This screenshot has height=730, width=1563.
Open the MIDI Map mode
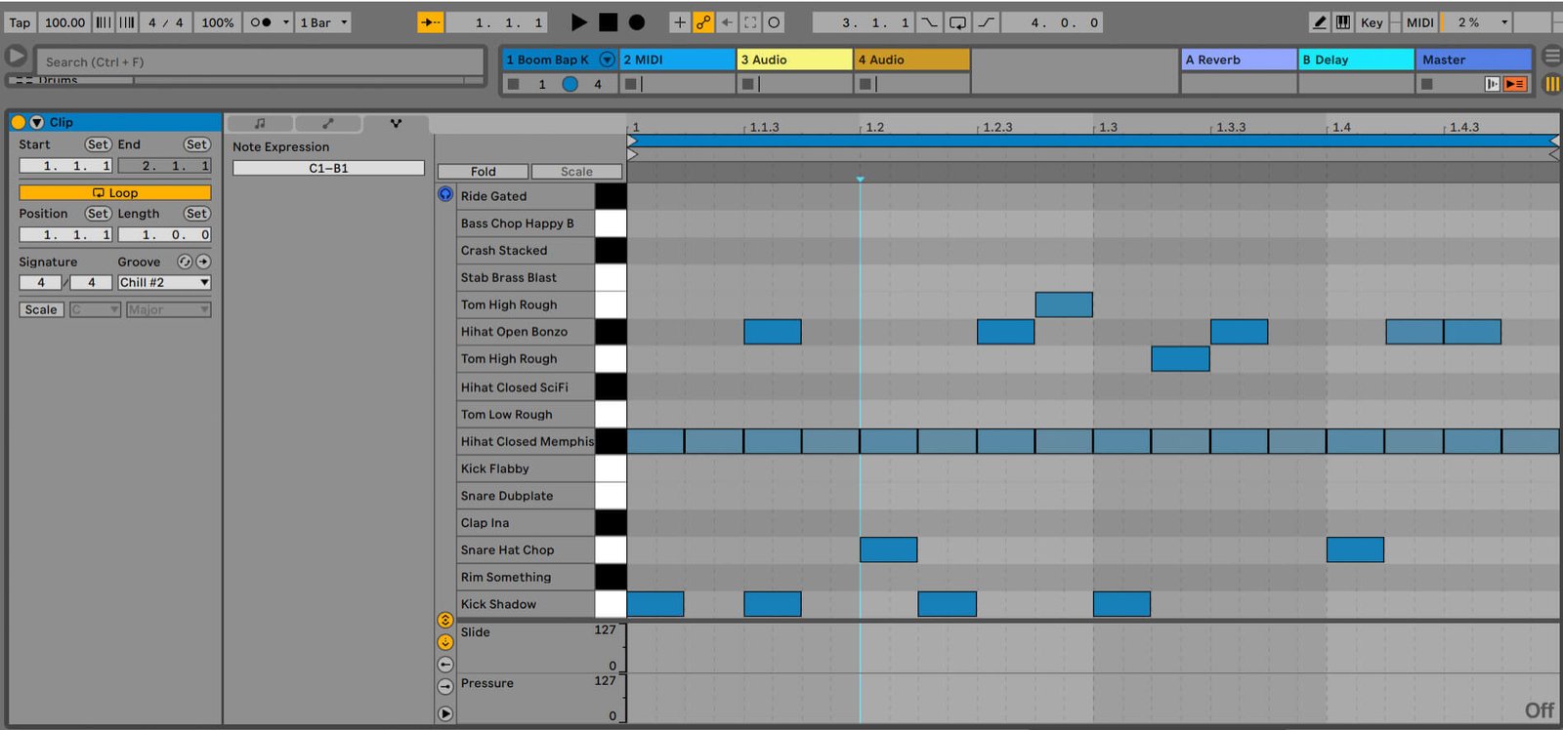click(1420, 21)
